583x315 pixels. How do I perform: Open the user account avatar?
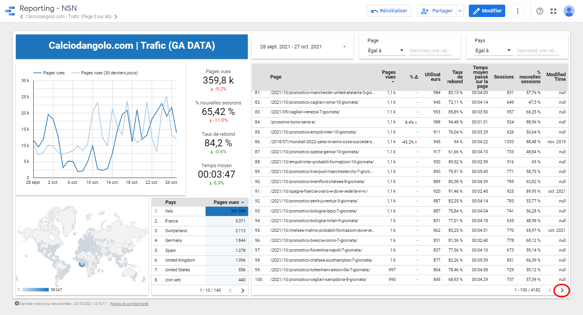click(x=569, y=11)
